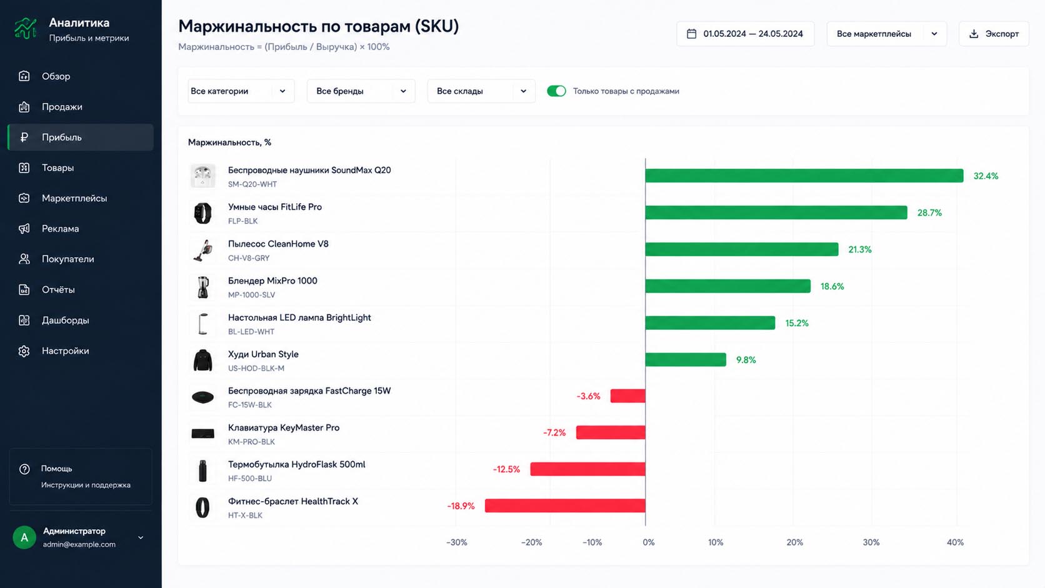
Task: Click the Отчёты sidebar icon
Action: coord(24,290)
